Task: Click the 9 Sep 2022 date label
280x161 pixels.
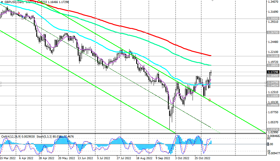Action: (x=163, y=158)
